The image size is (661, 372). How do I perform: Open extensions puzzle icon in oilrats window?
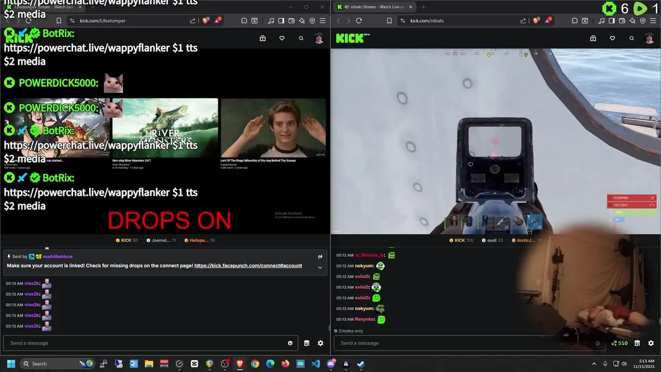tap(575, 21)
